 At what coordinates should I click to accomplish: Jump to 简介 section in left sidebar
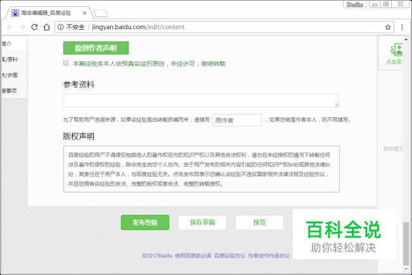point(14,44)
